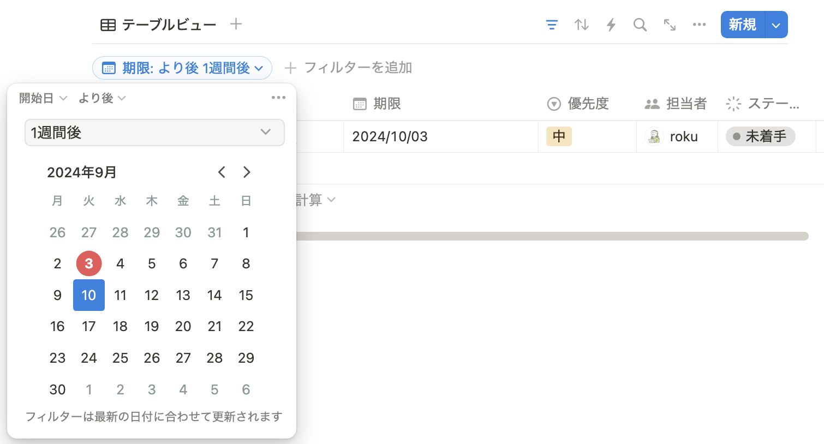Open the 1週間後 select box
The image size is (824, 444).
point(154,133)
